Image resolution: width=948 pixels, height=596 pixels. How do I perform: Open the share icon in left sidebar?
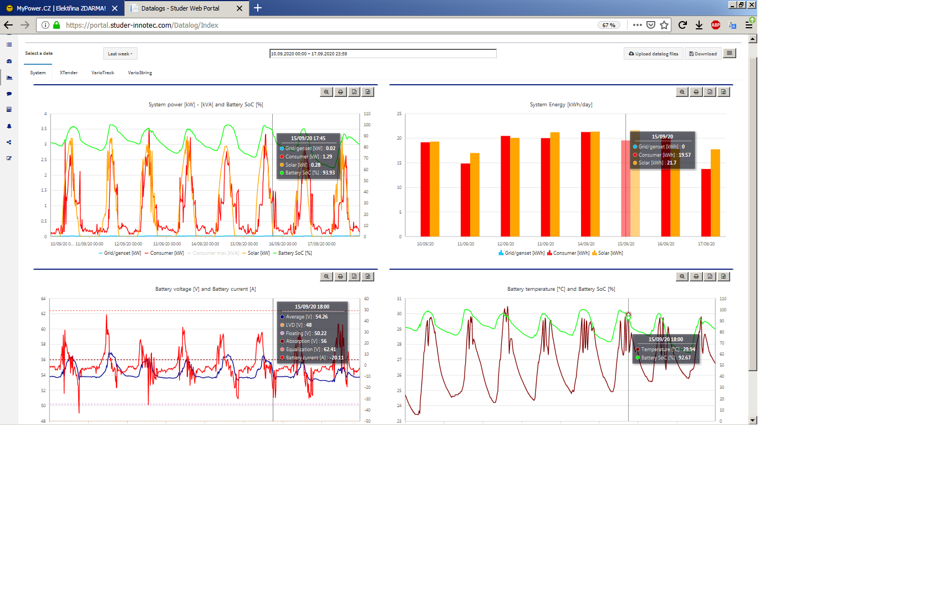pyautogui.click(x=9, y=142)
